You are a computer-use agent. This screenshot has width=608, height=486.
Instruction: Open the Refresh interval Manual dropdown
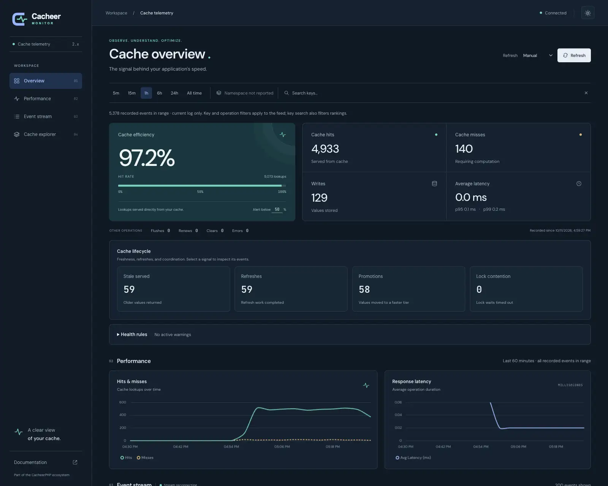pos(538,55)
